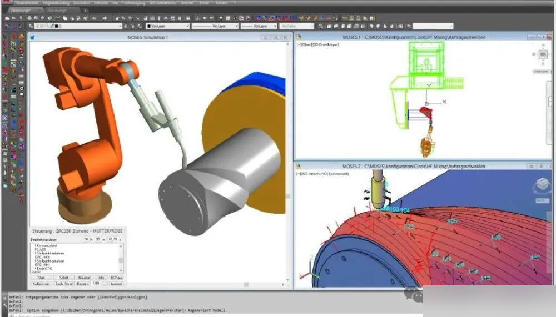Viewport: 556px width, 317px height.
Task: Toggle the TCP aus button
Action: click(116, 278)
